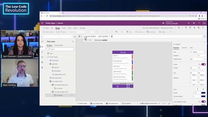Open the Border color swatch
Viewport: 208px width, 117px height.
[203, 93]
